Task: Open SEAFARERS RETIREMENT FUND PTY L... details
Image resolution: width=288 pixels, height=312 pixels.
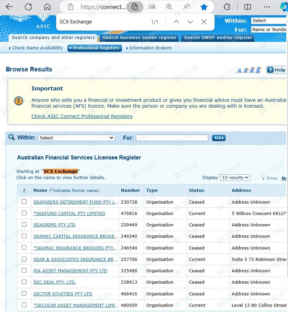Action: click(x=76, y=202)
